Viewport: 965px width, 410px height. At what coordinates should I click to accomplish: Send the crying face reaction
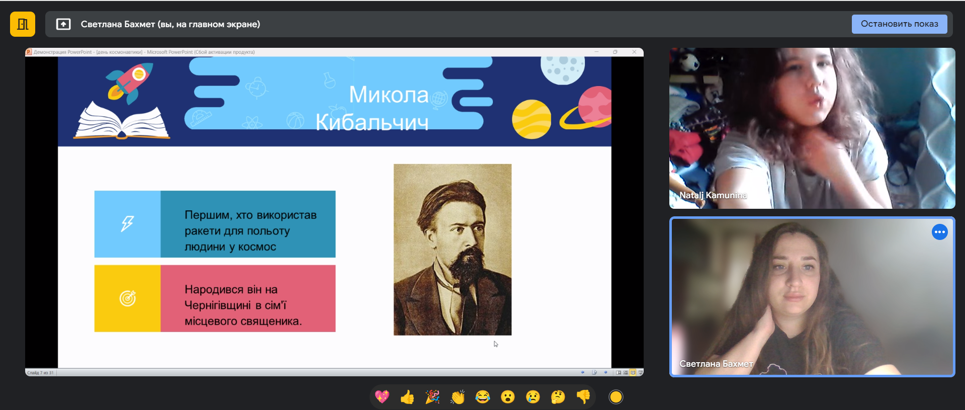click(x=533, y=397)
